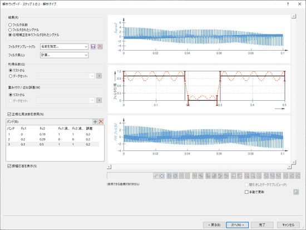Enable the 手動で更新 checkbox

point(246,192)
